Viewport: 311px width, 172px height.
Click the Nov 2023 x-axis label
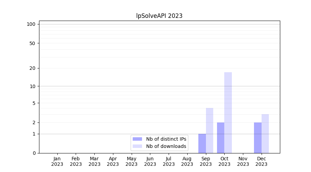pos(243,161)
